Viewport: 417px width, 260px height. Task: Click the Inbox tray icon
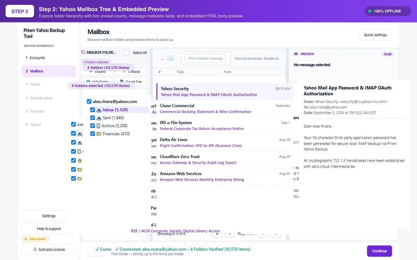coord(99,110)
